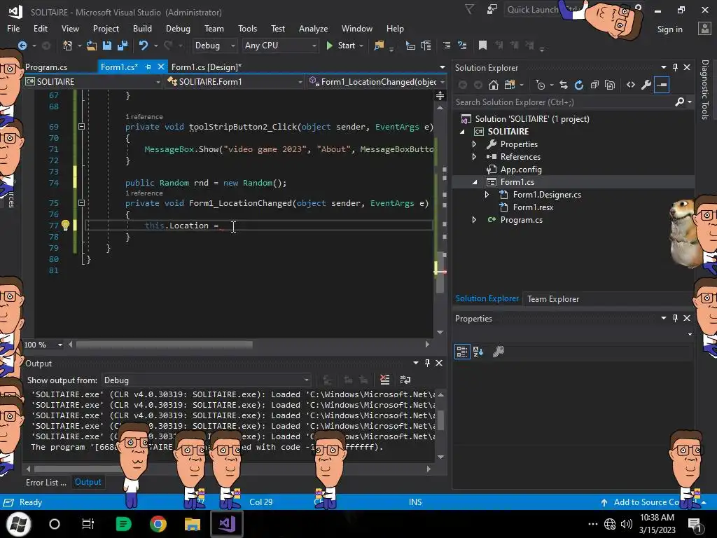Open the Analyze menu
Image resolution: width=717 pixels, height=538 pixels.
[x=313, y=28]
